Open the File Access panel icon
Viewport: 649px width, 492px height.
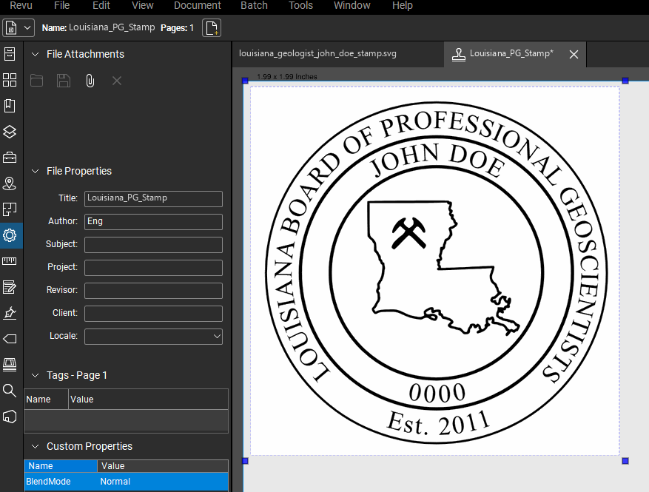(10, 54)
